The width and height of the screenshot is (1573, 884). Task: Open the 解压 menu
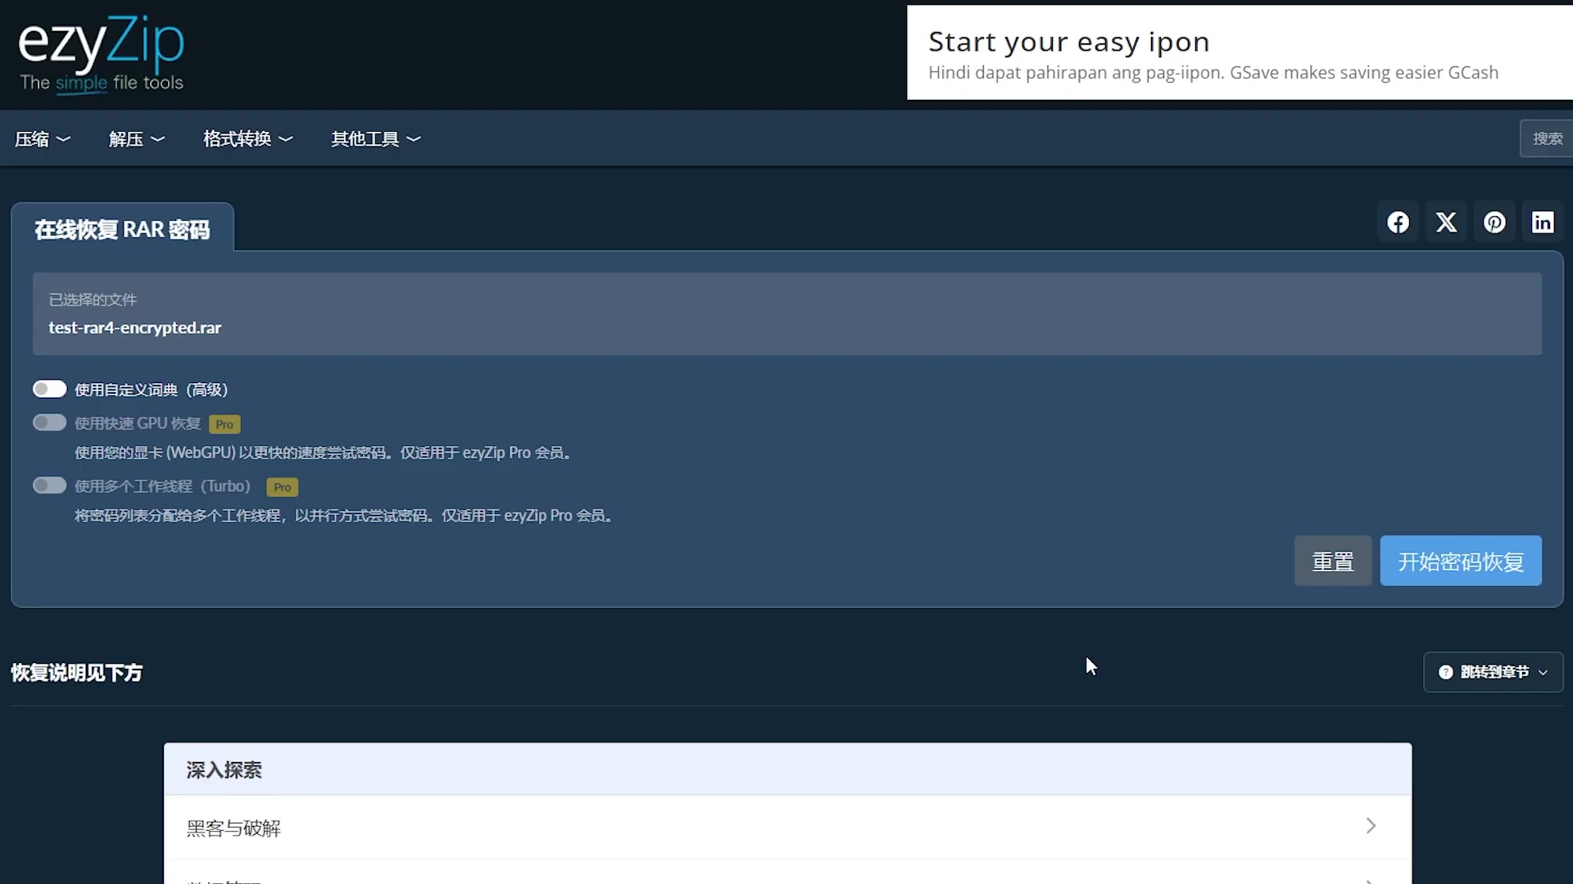point(137,139)
